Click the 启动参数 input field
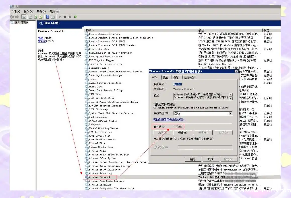The width and height of the screenshot is (291, 198). click(x=205, y=147)
